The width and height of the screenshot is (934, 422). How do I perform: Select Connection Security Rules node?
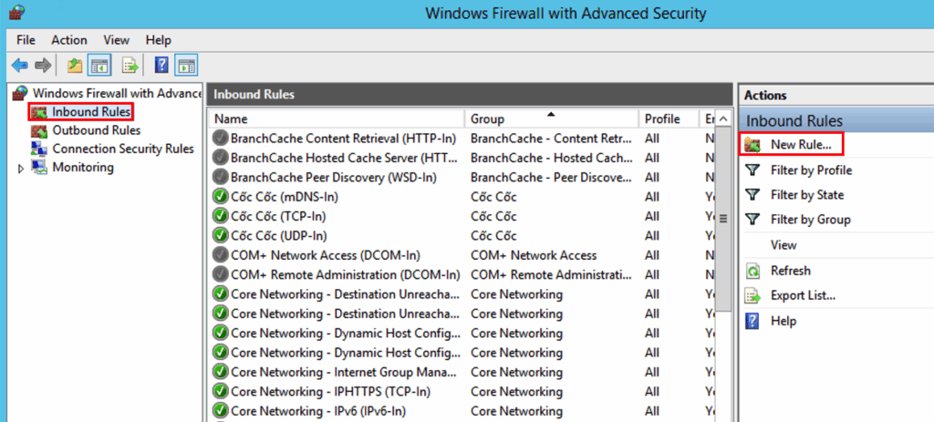click(122, 149)
